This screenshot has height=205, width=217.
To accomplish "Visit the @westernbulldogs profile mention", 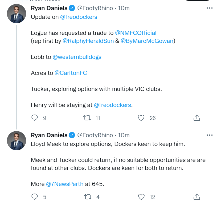I will pyautogui.click(x=77, y=57).
